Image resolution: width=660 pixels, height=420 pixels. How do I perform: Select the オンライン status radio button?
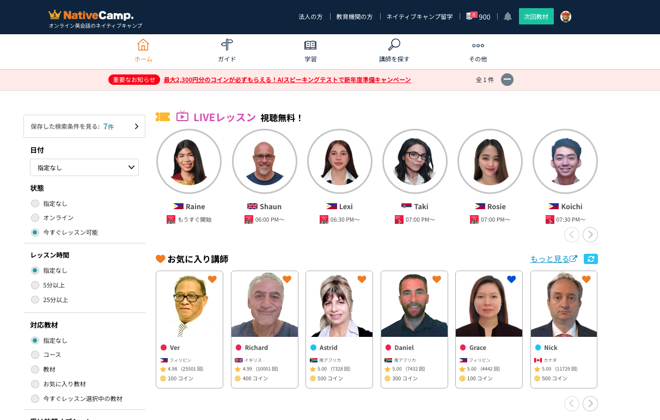35,218
